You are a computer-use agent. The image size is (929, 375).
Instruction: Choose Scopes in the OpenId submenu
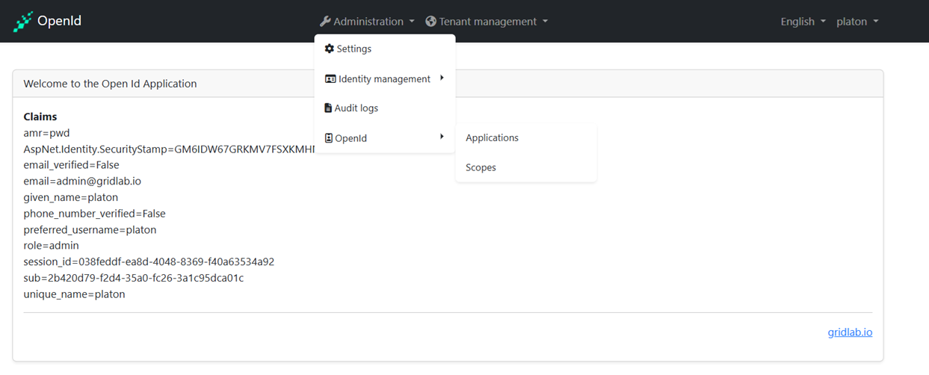click(481, 168)
